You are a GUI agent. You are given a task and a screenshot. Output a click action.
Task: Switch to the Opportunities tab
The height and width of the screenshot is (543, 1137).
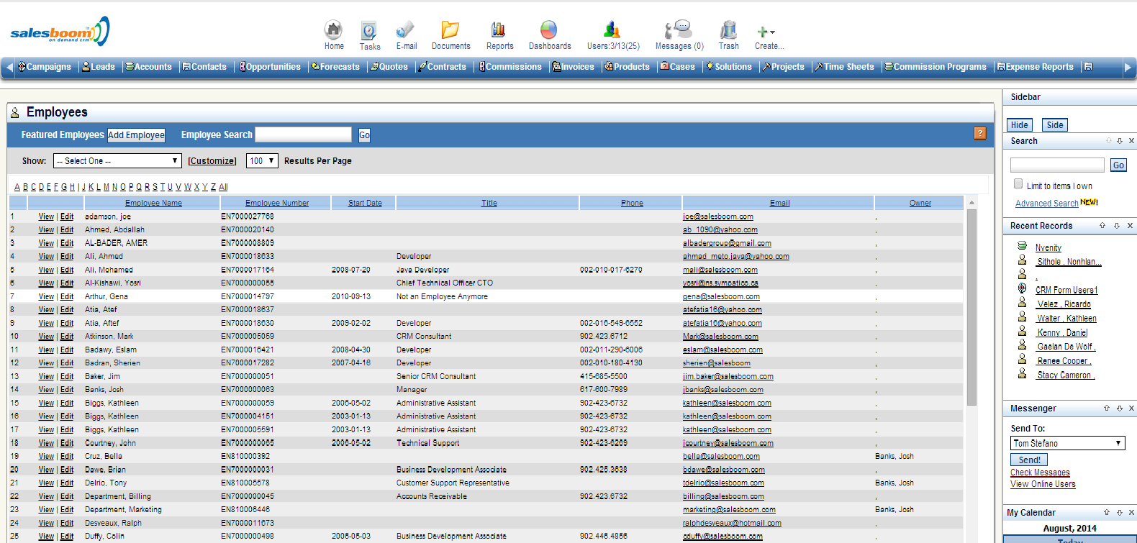(x=271, y=67)
